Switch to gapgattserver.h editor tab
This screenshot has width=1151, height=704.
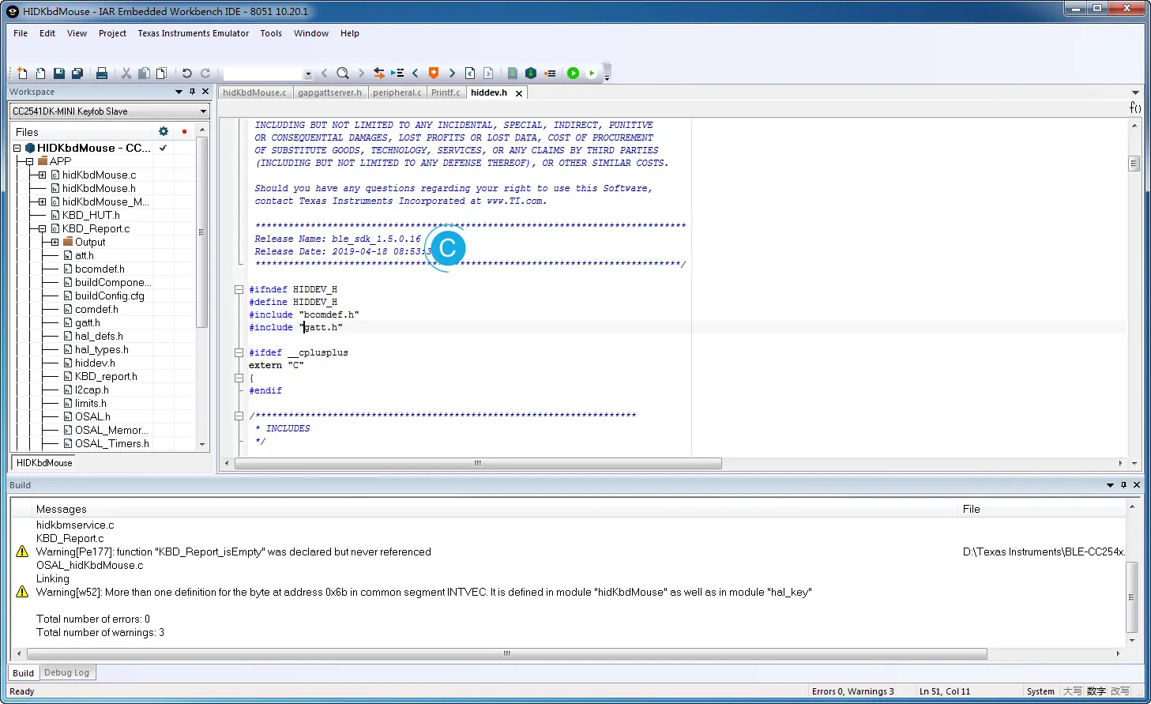330,92
